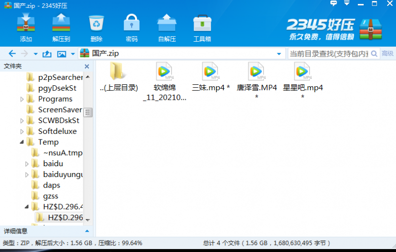Go up one level with up-folder icon

coord(47,54)
